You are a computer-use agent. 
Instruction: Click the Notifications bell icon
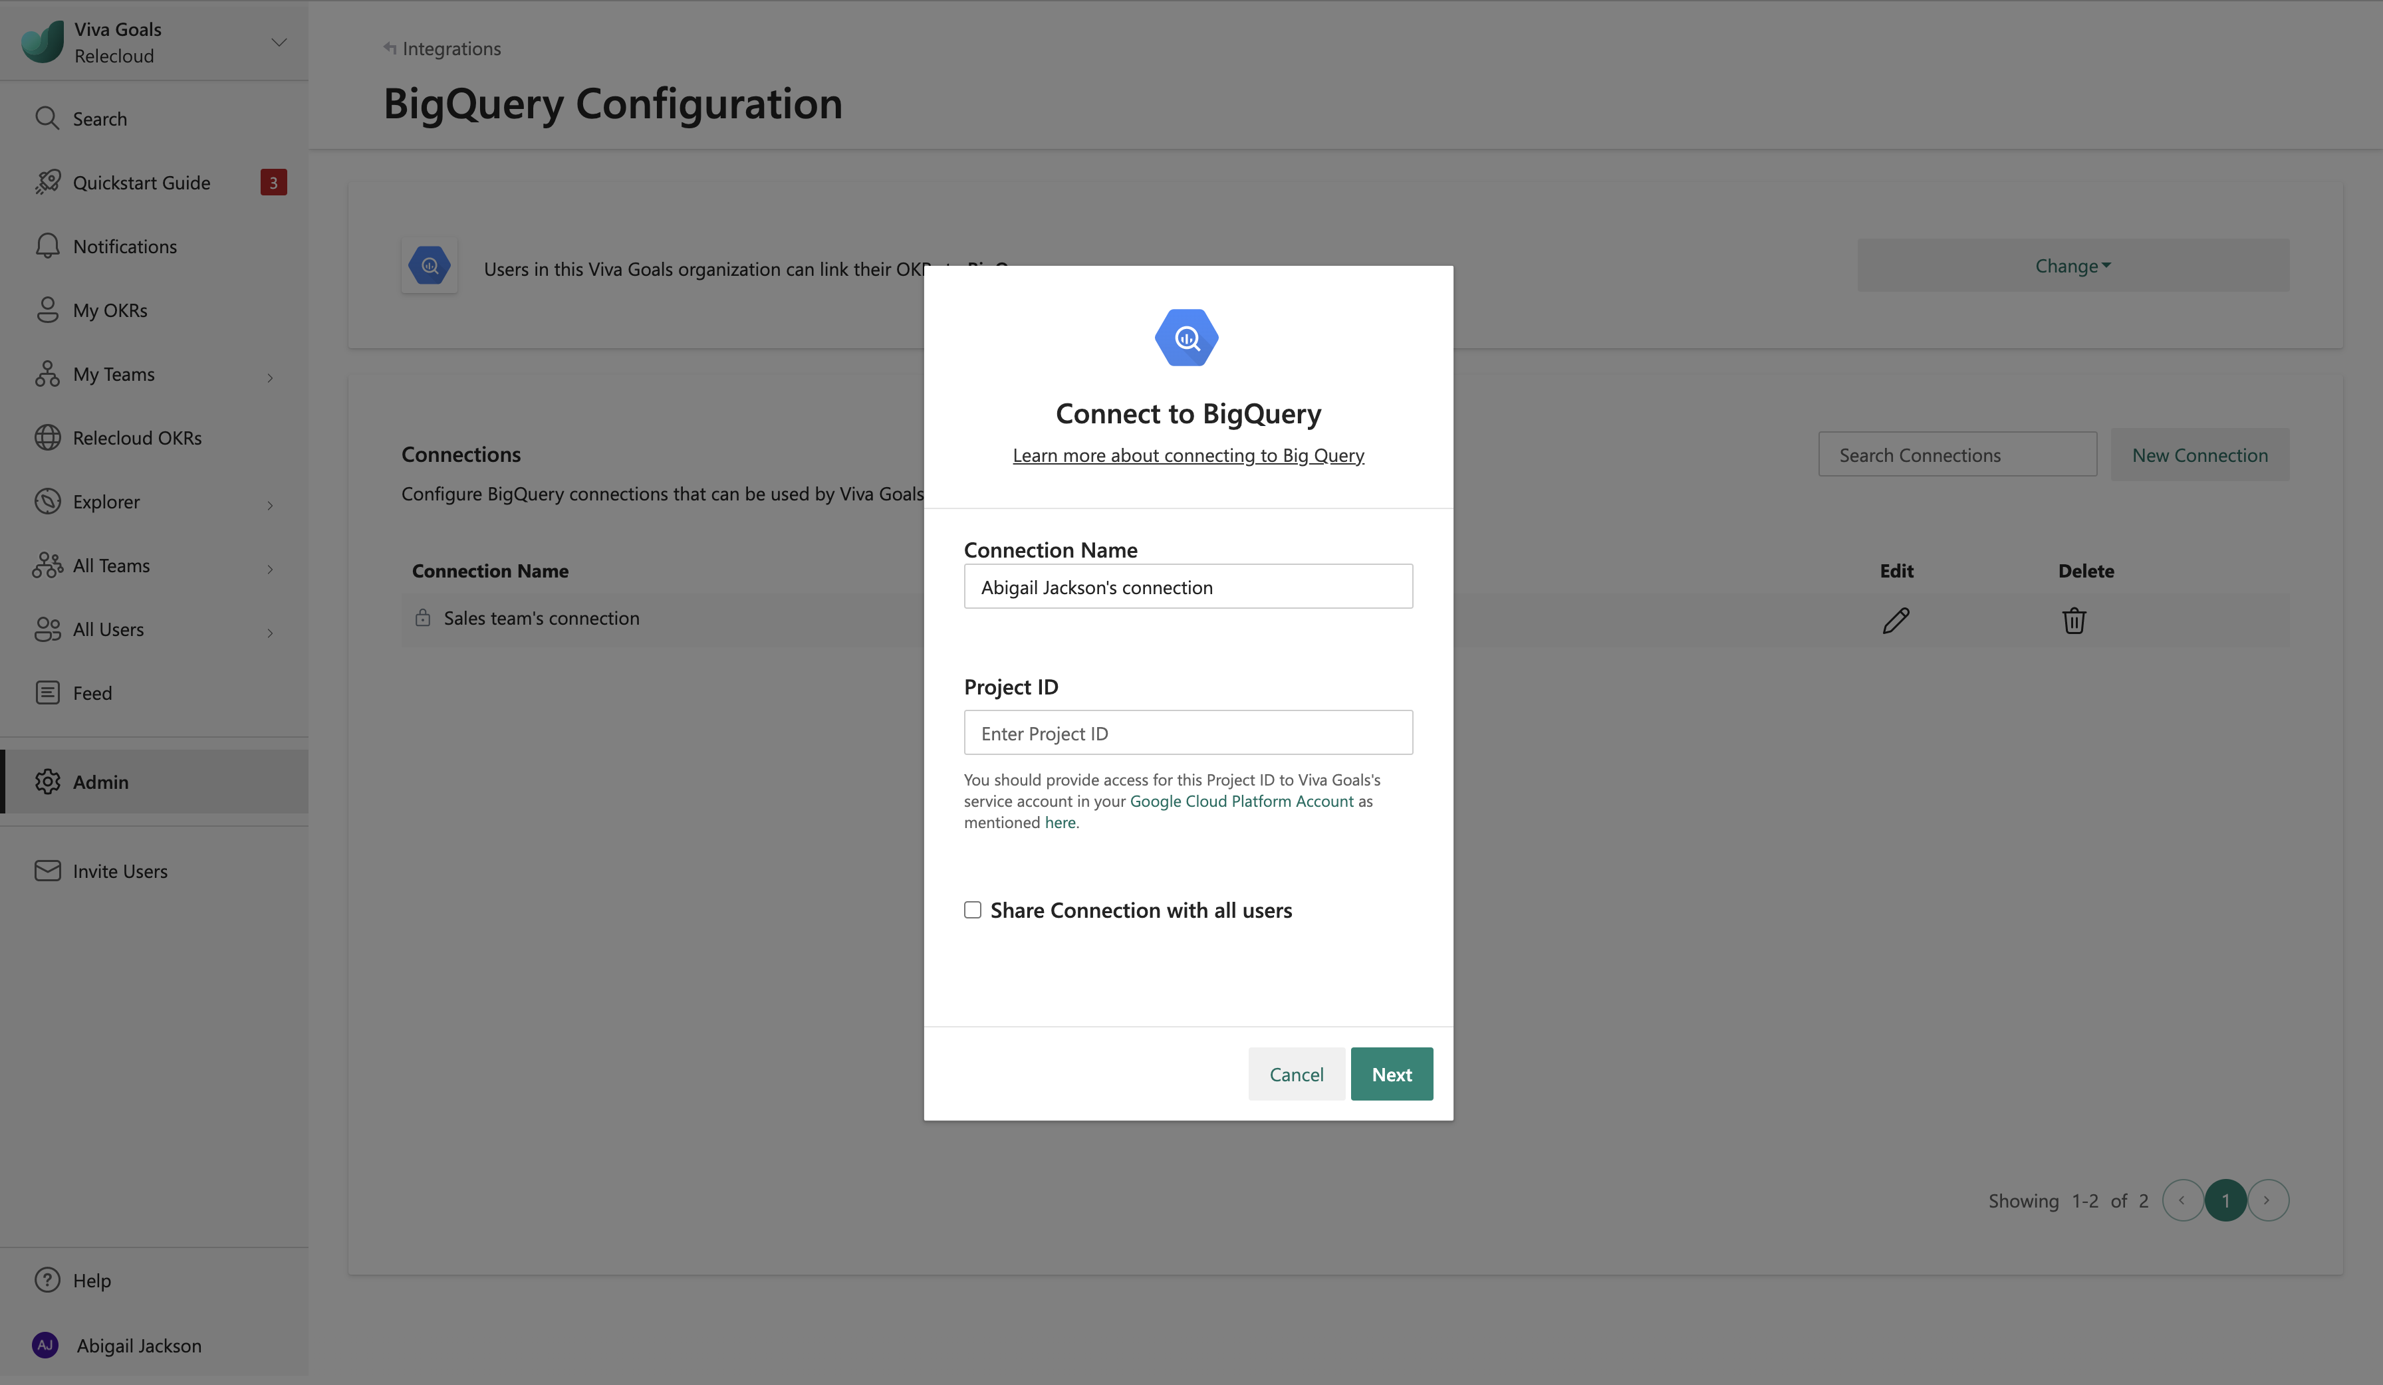pyautogui.click(x=47, y=246)
